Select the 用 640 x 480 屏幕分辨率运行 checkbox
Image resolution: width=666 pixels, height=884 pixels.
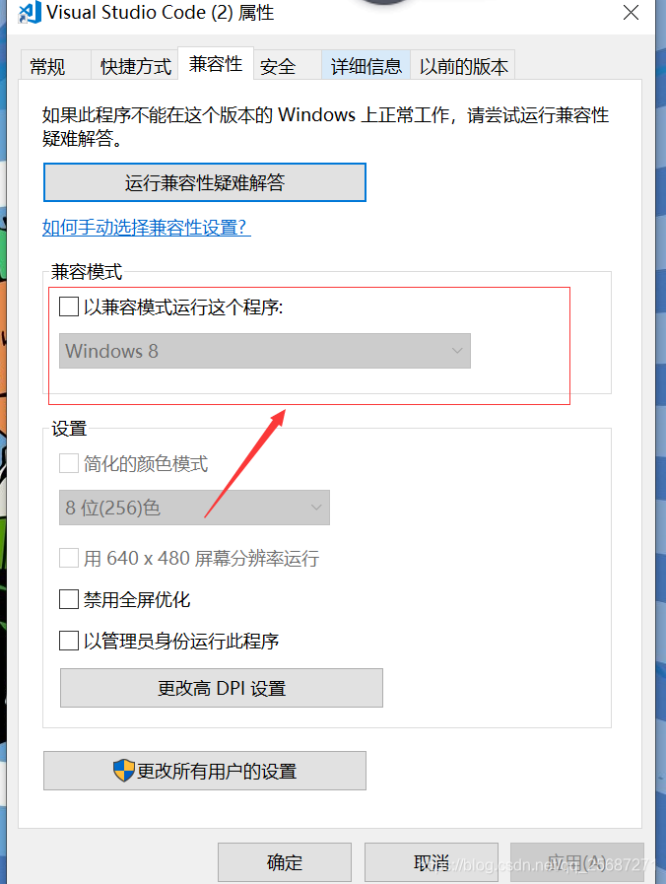[69, 558]
